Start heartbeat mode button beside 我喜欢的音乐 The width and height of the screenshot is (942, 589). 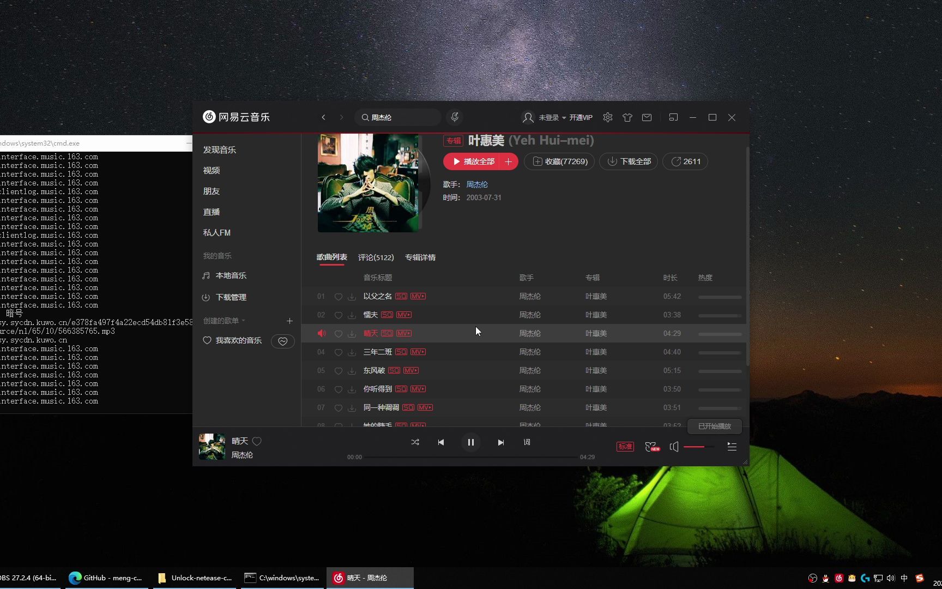283,341
